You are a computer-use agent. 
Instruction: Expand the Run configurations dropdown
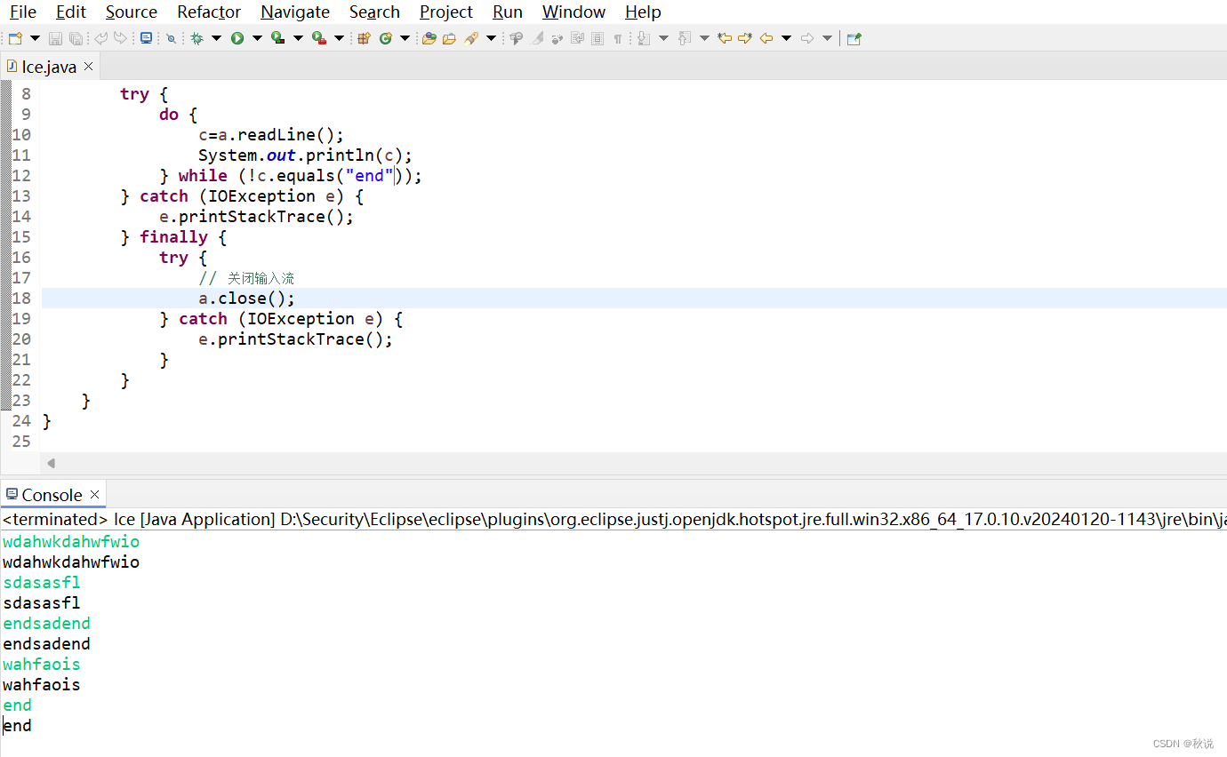257,38
